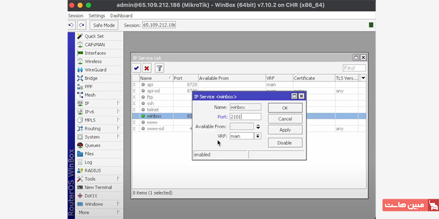Click the Available From input field
439x219 pixels.
point(241,126)
